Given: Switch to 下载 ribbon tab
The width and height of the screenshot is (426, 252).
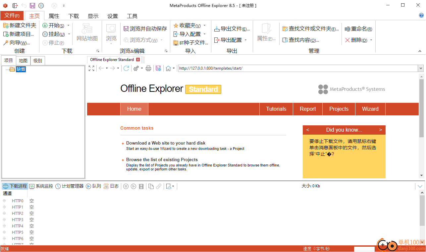Looking at the screenshot, I should pos(74,16).
